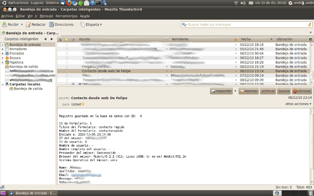Star the message dated 07/12/10 09:14
The height and width of the screenshot is (196, 314).
click(x=67, y=75)
